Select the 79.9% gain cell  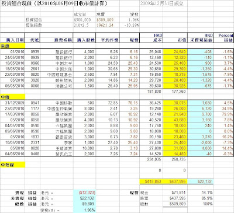point(228,114)
